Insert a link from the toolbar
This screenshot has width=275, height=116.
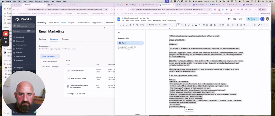click(204, 25)
